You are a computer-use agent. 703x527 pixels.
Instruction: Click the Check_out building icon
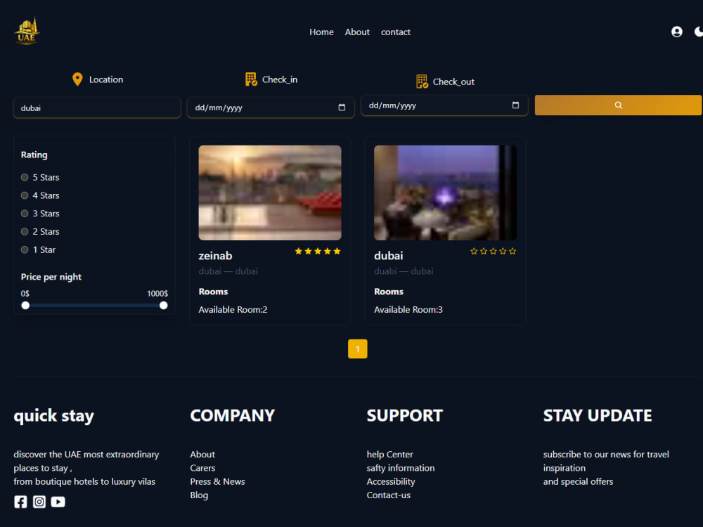(422, 82)
